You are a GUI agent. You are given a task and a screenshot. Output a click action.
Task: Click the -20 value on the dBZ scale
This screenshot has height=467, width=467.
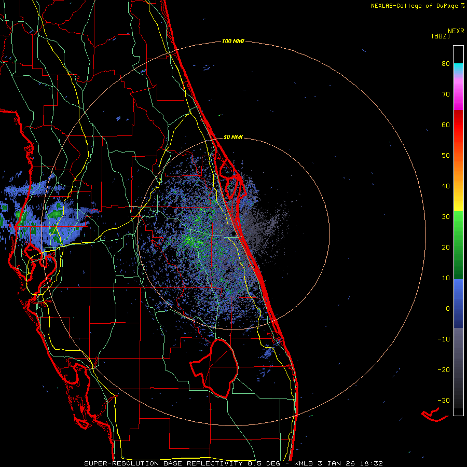pyautogui.click(x=444, y=369)
